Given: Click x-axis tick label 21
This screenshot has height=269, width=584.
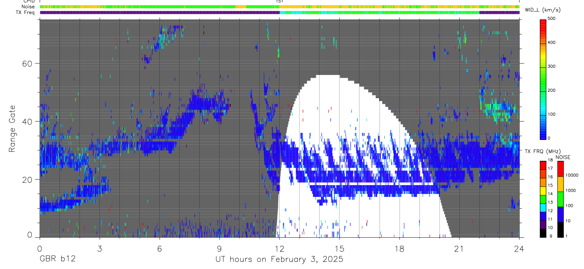Looking at the screenshot, I should click(459, 248).
